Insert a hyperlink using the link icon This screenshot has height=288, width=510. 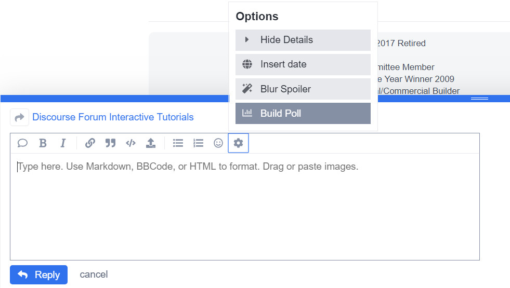coord(90,143)
